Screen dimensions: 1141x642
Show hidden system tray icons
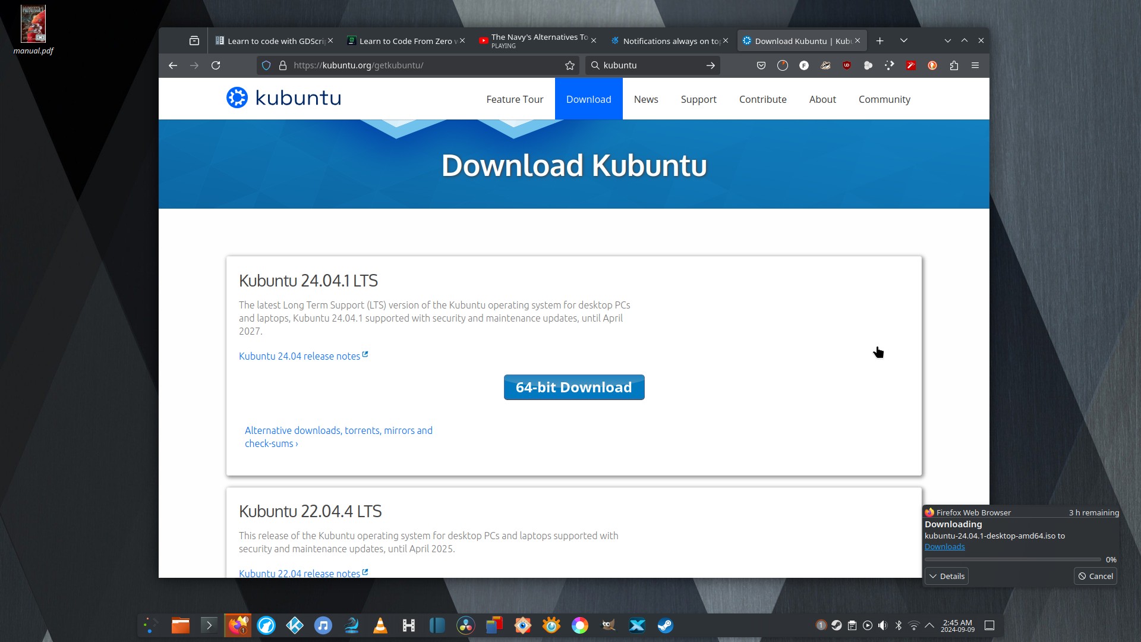click(929, 625)
